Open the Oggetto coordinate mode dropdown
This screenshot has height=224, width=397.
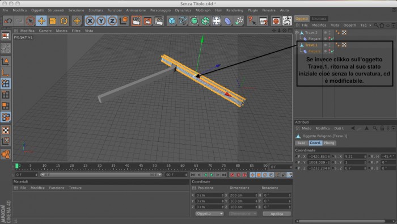(x=209, y=214)
